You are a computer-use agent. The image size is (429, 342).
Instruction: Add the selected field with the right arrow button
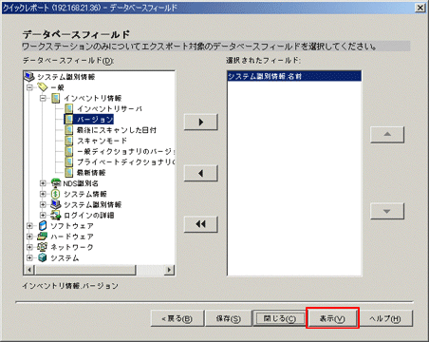point(201,122)
